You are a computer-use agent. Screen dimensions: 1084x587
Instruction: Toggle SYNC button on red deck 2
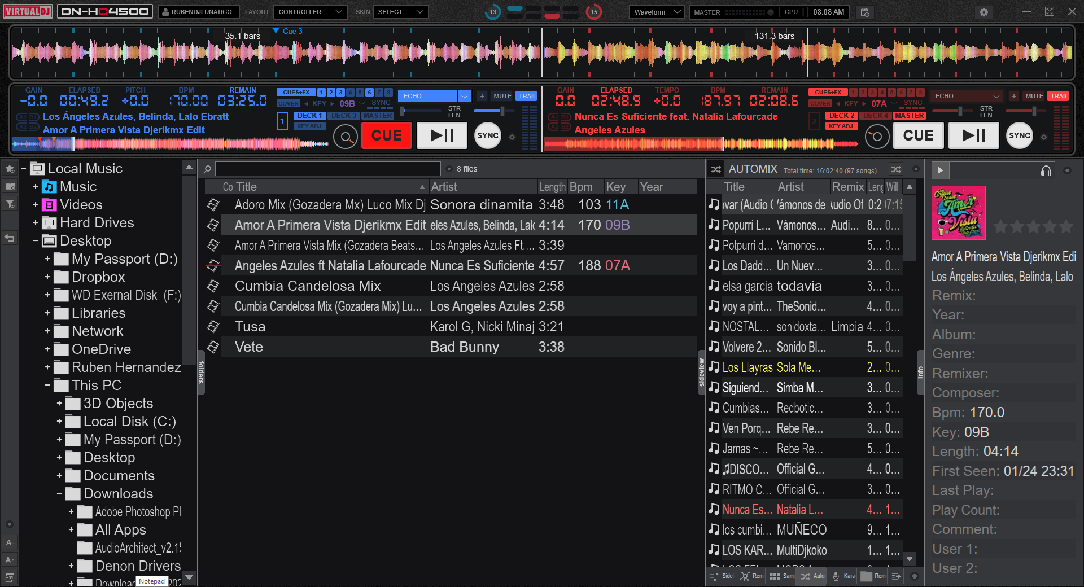coord(1020,136)
